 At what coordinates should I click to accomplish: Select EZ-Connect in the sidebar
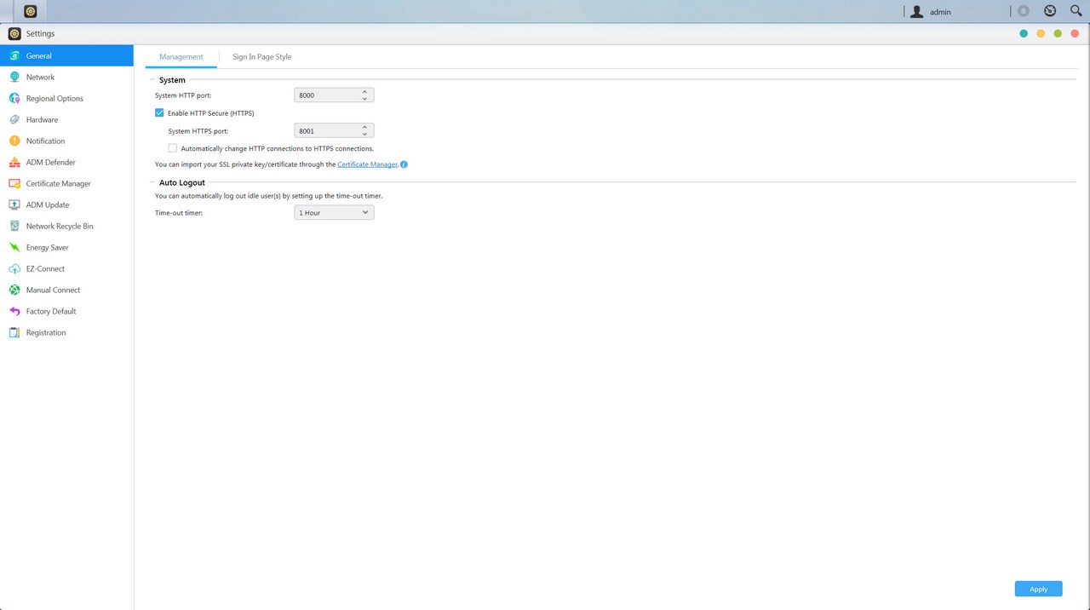(66, 268)
